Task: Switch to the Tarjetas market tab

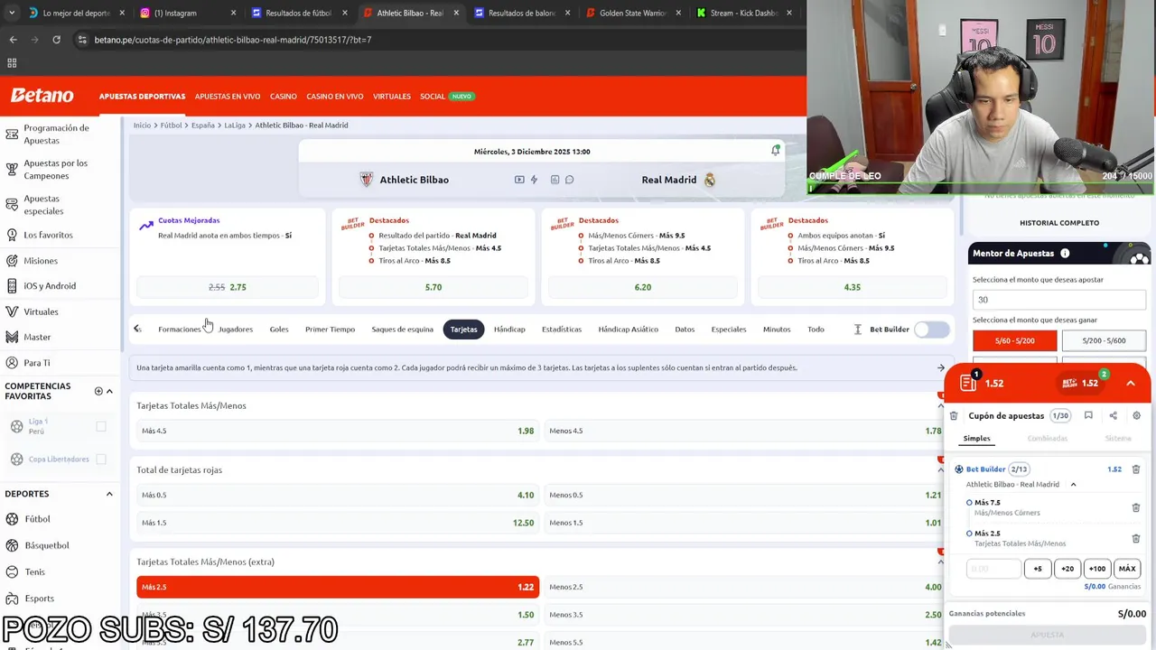Action: pyautogui.click(x=463, y=330)
